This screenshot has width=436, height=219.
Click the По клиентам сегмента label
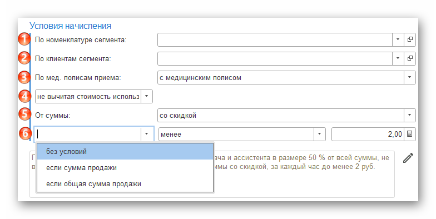click(x=73, y=59)
